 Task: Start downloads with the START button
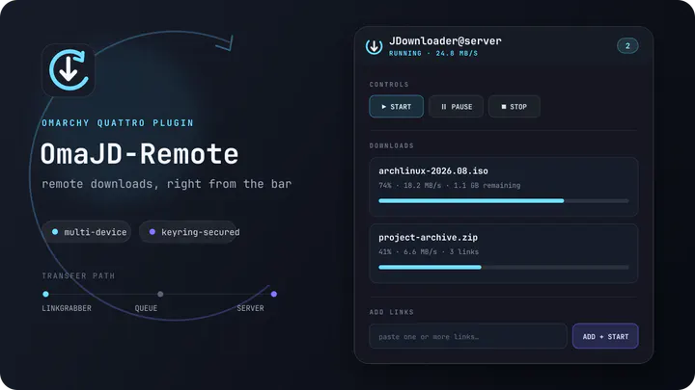397,107
